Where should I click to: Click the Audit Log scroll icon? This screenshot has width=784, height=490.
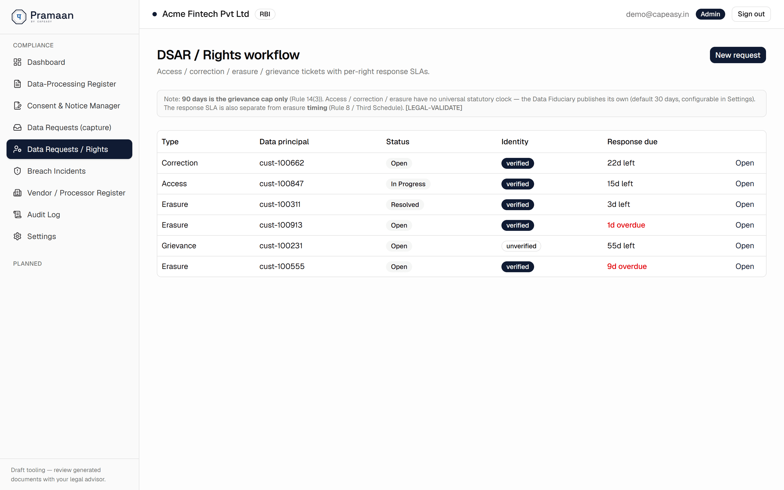tap(17, 215)
